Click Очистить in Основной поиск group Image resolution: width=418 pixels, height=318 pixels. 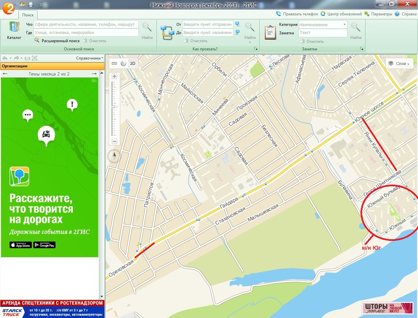pyautogui.click(x=94, y=41)
